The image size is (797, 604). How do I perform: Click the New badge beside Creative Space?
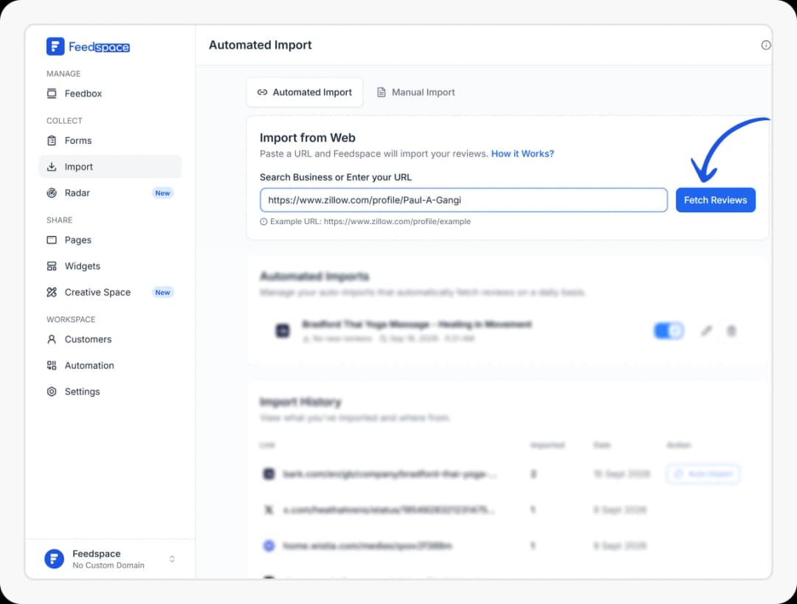[x=162, y=292]
